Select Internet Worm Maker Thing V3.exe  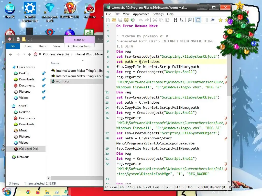click(77, 76)
